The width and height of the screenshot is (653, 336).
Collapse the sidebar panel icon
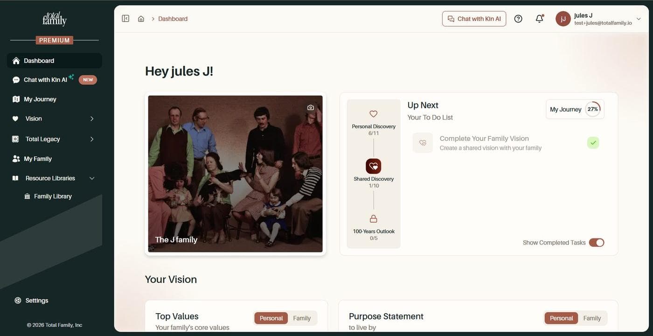125,19
